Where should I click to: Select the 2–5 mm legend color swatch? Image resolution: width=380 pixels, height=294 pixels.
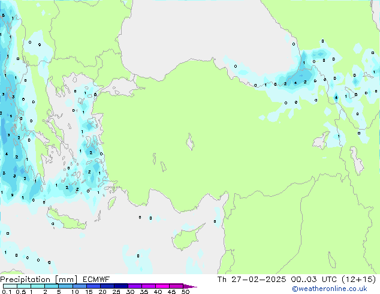click(52, 286)
